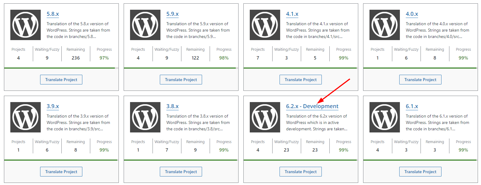Image resolution: width=481 pixels, height=185 pixels.
Task: Click the Projects count 7 on 4.1.x
Action: click(x=258, y=58)
